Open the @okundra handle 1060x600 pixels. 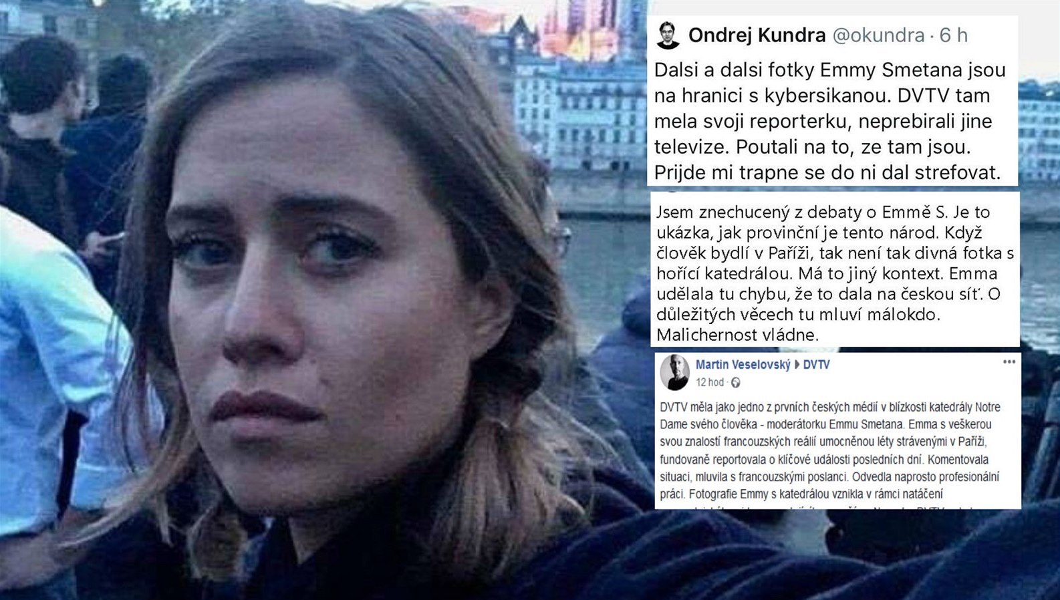pyautogui.click(x=878, y=35)
